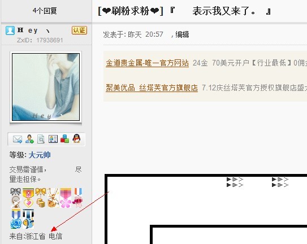Click the 编辑 edit link

click(182, 34)
